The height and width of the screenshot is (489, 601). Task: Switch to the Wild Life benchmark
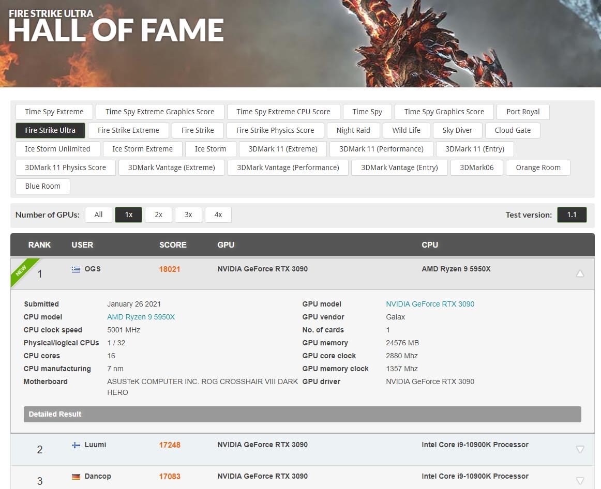click(x=407, y=131)
